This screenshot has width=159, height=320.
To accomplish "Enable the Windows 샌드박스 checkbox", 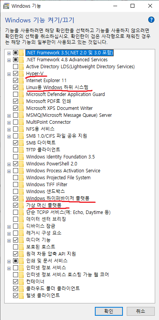I will pyautogui.click(x=15, y=192).
